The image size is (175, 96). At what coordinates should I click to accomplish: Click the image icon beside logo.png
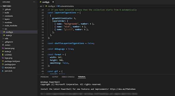[x=3, y=58]
